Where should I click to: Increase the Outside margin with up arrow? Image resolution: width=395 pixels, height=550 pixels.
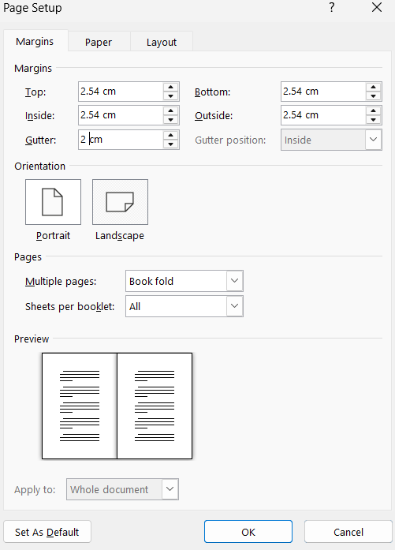pyautogui.click(x=373, y=110)
